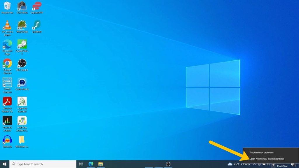Choose Troubleshoot problems from the context menu
This screenshot has width=299, height=168.
[271, 153]
